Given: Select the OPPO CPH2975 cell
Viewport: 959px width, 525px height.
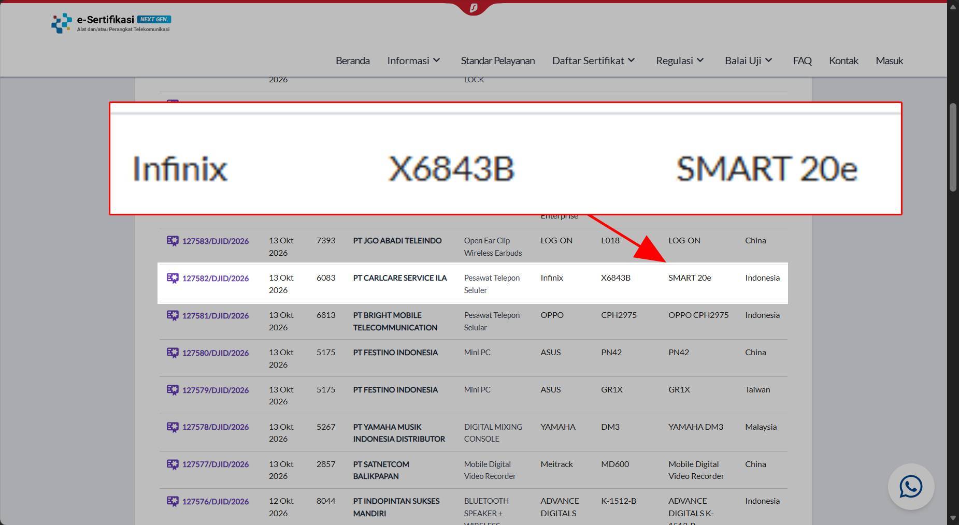Looking at the screenshot, I should pyautogui.click(x=698, y=315).
